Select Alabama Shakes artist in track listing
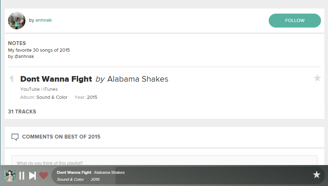 137,79
